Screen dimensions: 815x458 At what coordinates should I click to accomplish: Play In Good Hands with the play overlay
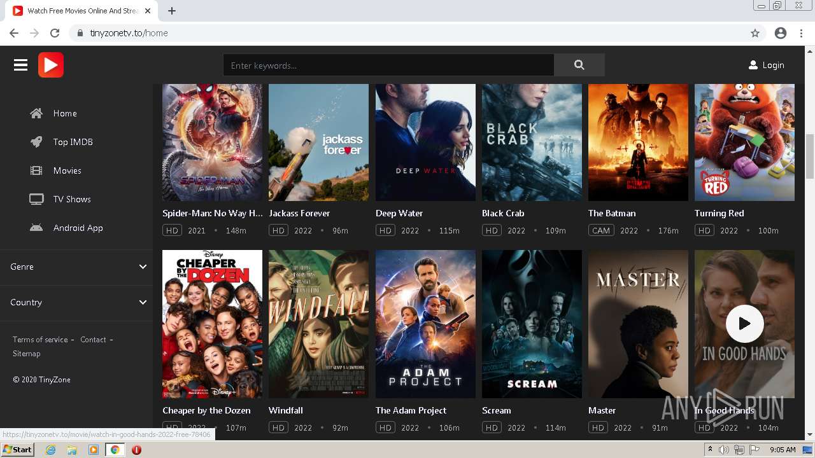tap(744, 324)
